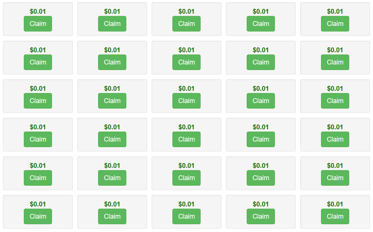Hit Claim in bottom row, last column
This screenshot has height=232, width=373.
(x=335, y=216)
